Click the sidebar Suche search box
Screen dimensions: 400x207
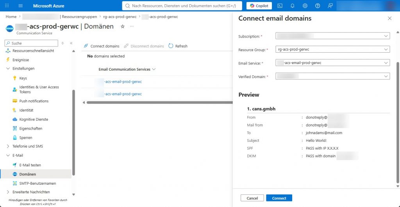(31, 43)
